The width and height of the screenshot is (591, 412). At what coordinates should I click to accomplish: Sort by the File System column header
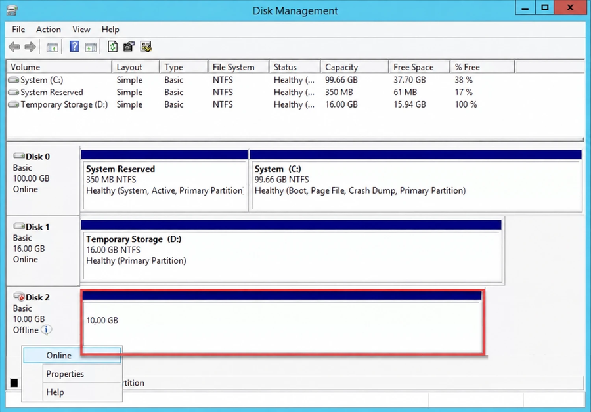238,67
